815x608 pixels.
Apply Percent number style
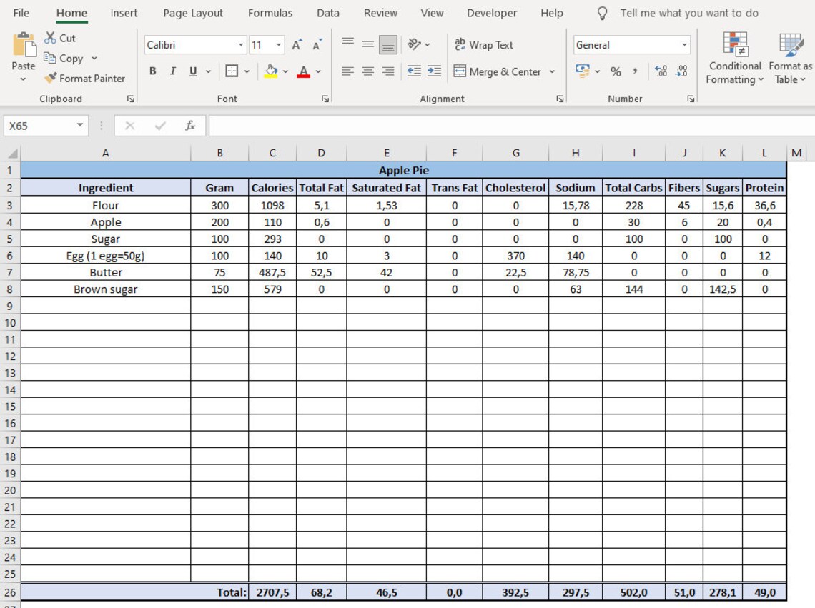(616, 71)
